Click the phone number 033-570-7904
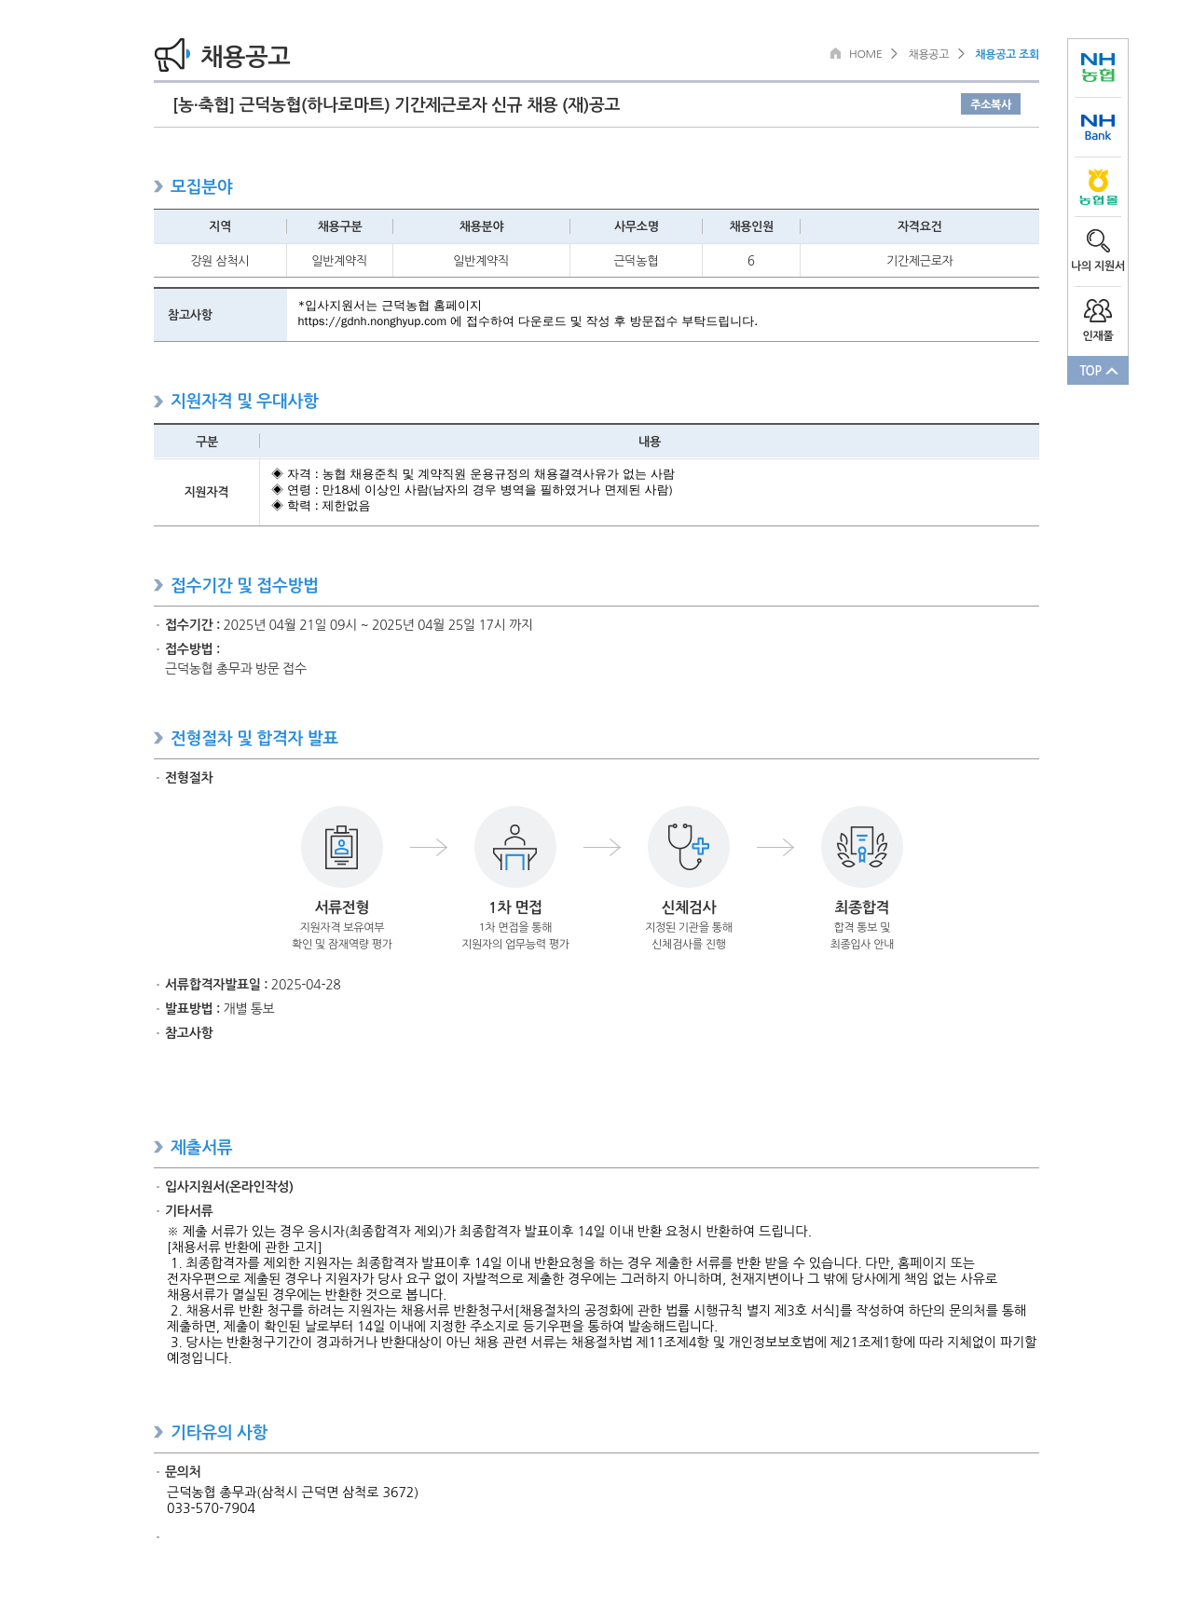 (211, 1508)
